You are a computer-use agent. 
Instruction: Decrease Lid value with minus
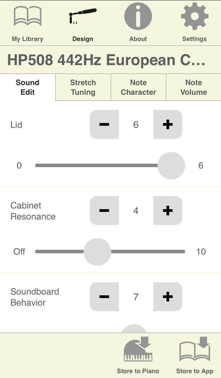pyautogui.click(x=104, y=125)
